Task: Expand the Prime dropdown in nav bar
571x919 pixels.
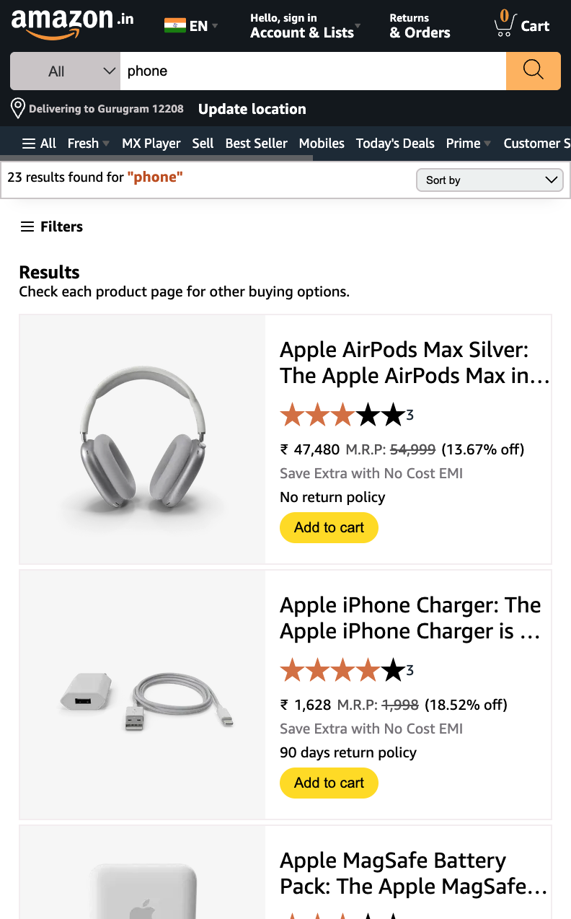Action: pyautogui.click(x=469, y=143)
